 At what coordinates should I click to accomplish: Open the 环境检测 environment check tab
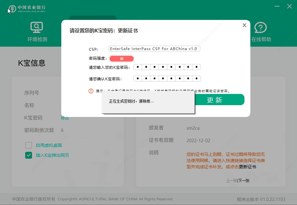click(37, 32)
